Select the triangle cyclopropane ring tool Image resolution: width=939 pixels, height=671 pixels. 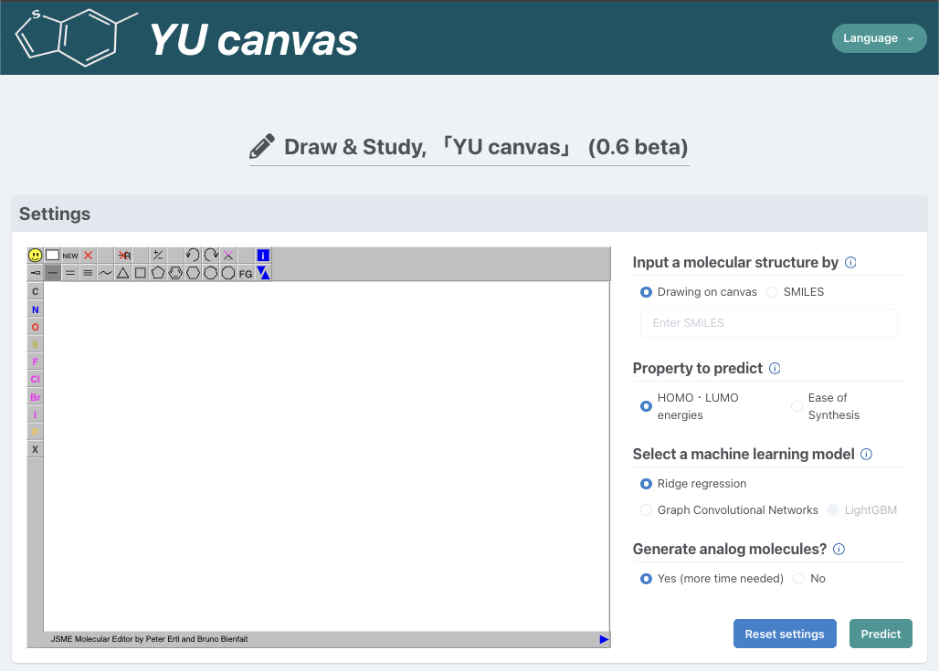[123, 273]
